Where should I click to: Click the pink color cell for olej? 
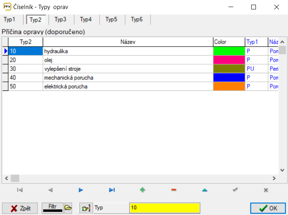(229, 60)
